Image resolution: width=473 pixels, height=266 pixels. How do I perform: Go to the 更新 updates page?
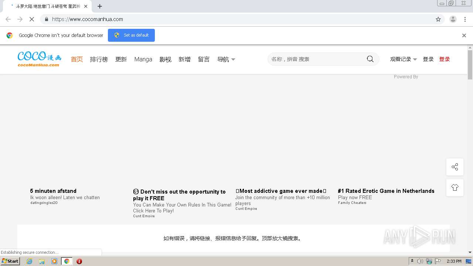click(x=121, y=59)
